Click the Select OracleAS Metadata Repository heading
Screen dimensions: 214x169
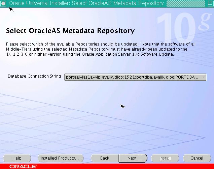pyautogui.click(x=70, y=31)
